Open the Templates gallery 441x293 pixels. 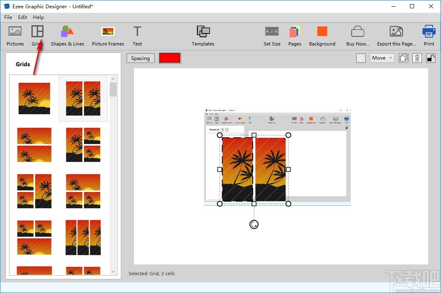(x=203, y=36)
